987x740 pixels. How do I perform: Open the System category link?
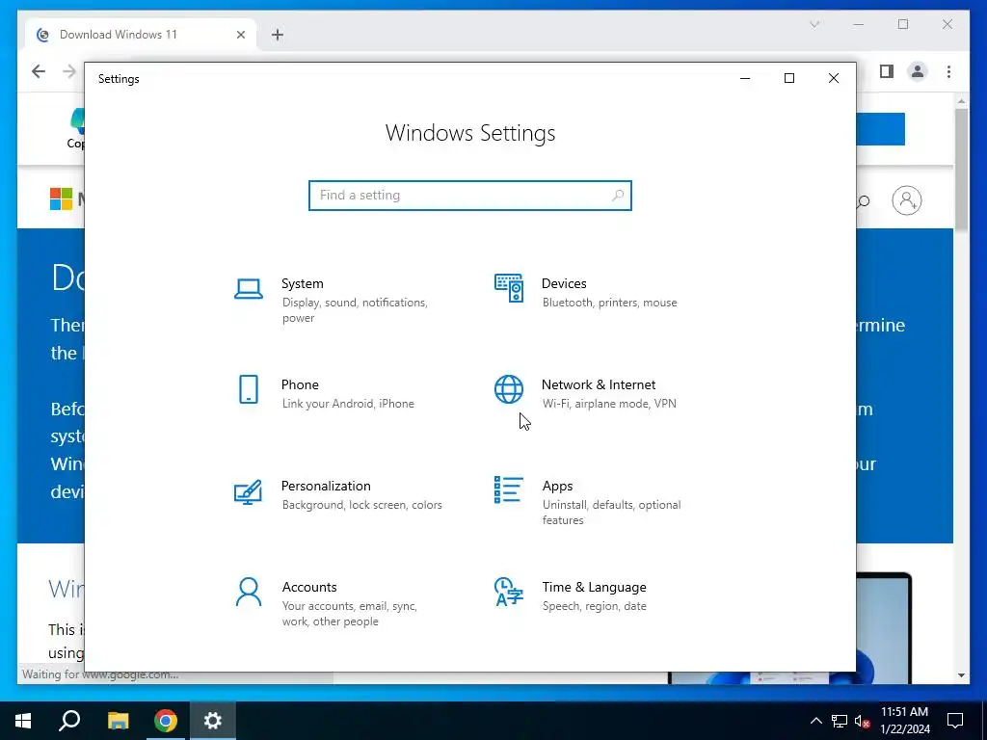[302, 283]
